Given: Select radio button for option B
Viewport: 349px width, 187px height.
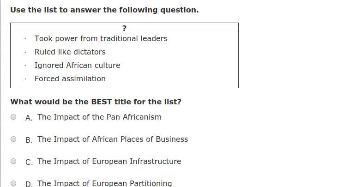Looking at the screenshot, I should [13, 139].
